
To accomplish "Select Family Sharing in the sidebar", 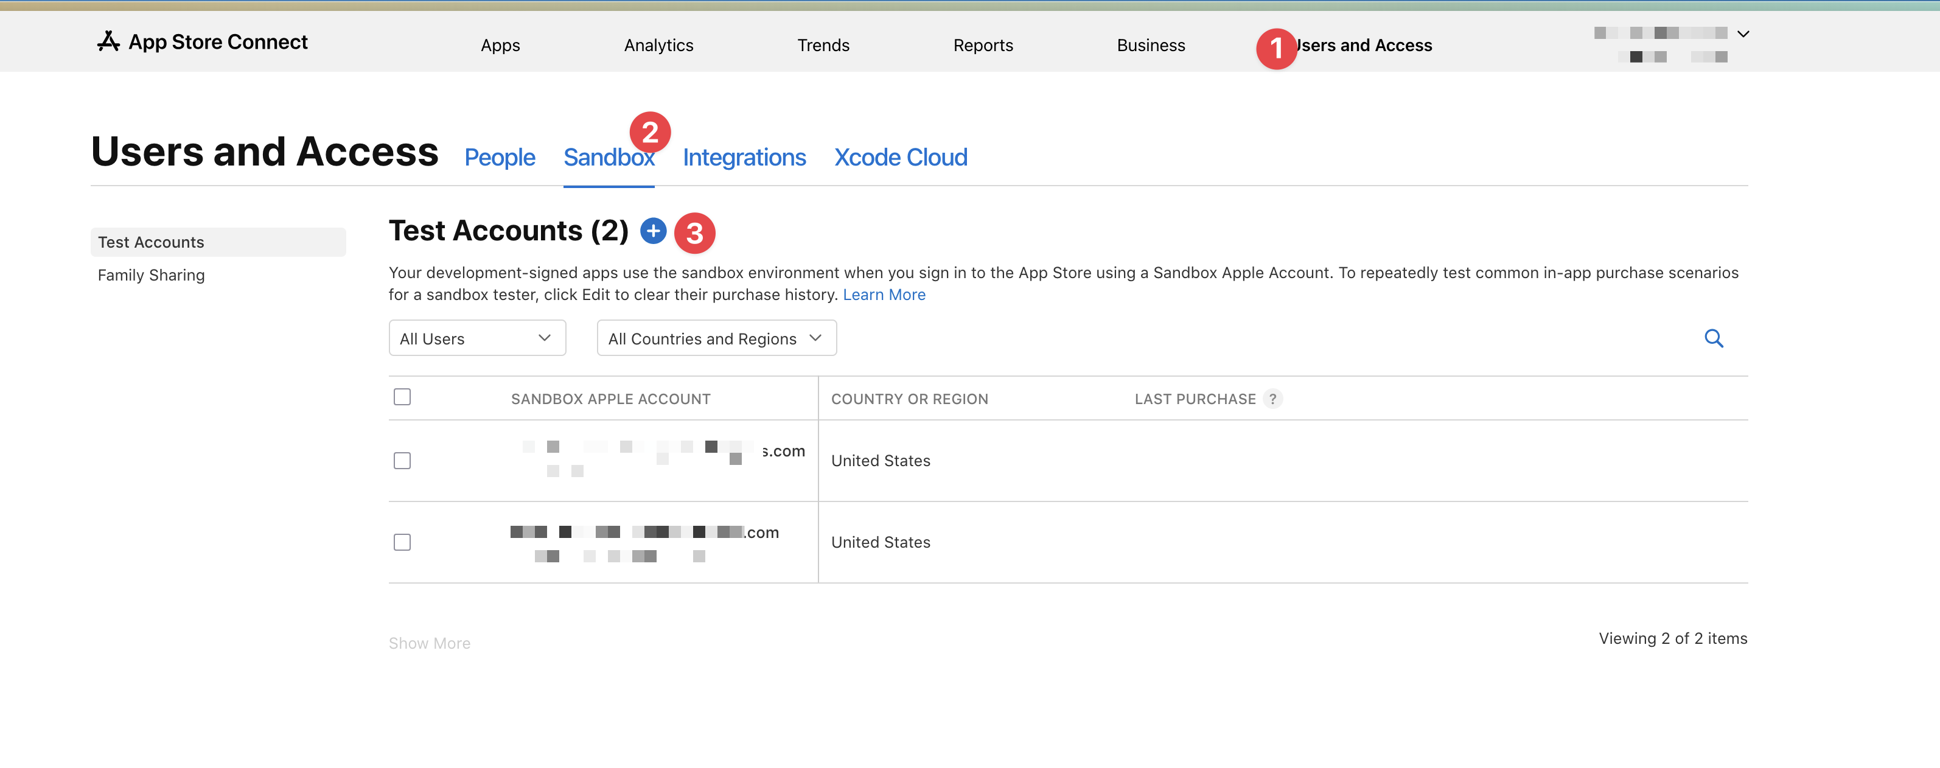I will pyautogui.click(x=152, y=275).
